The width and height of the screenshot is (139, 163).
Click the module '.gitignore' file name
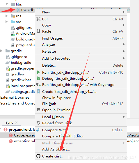(x=24, y=28)
